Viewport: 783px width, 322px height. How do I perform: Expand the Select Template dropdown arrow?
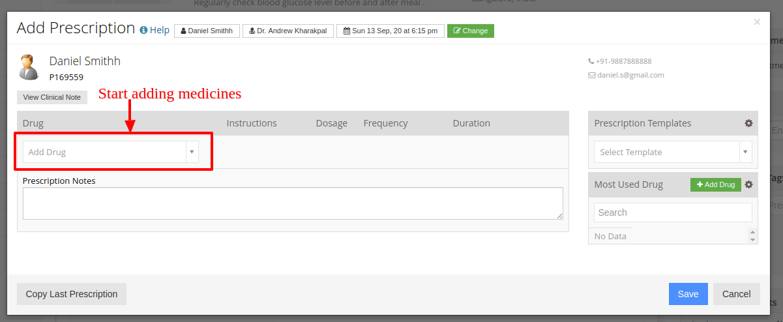[745, 152]
